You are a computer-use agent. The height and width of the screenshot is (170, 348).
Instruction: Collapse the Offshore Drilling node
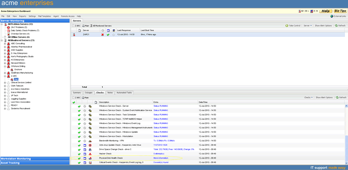pyautogui.click(x=5, y=66)
